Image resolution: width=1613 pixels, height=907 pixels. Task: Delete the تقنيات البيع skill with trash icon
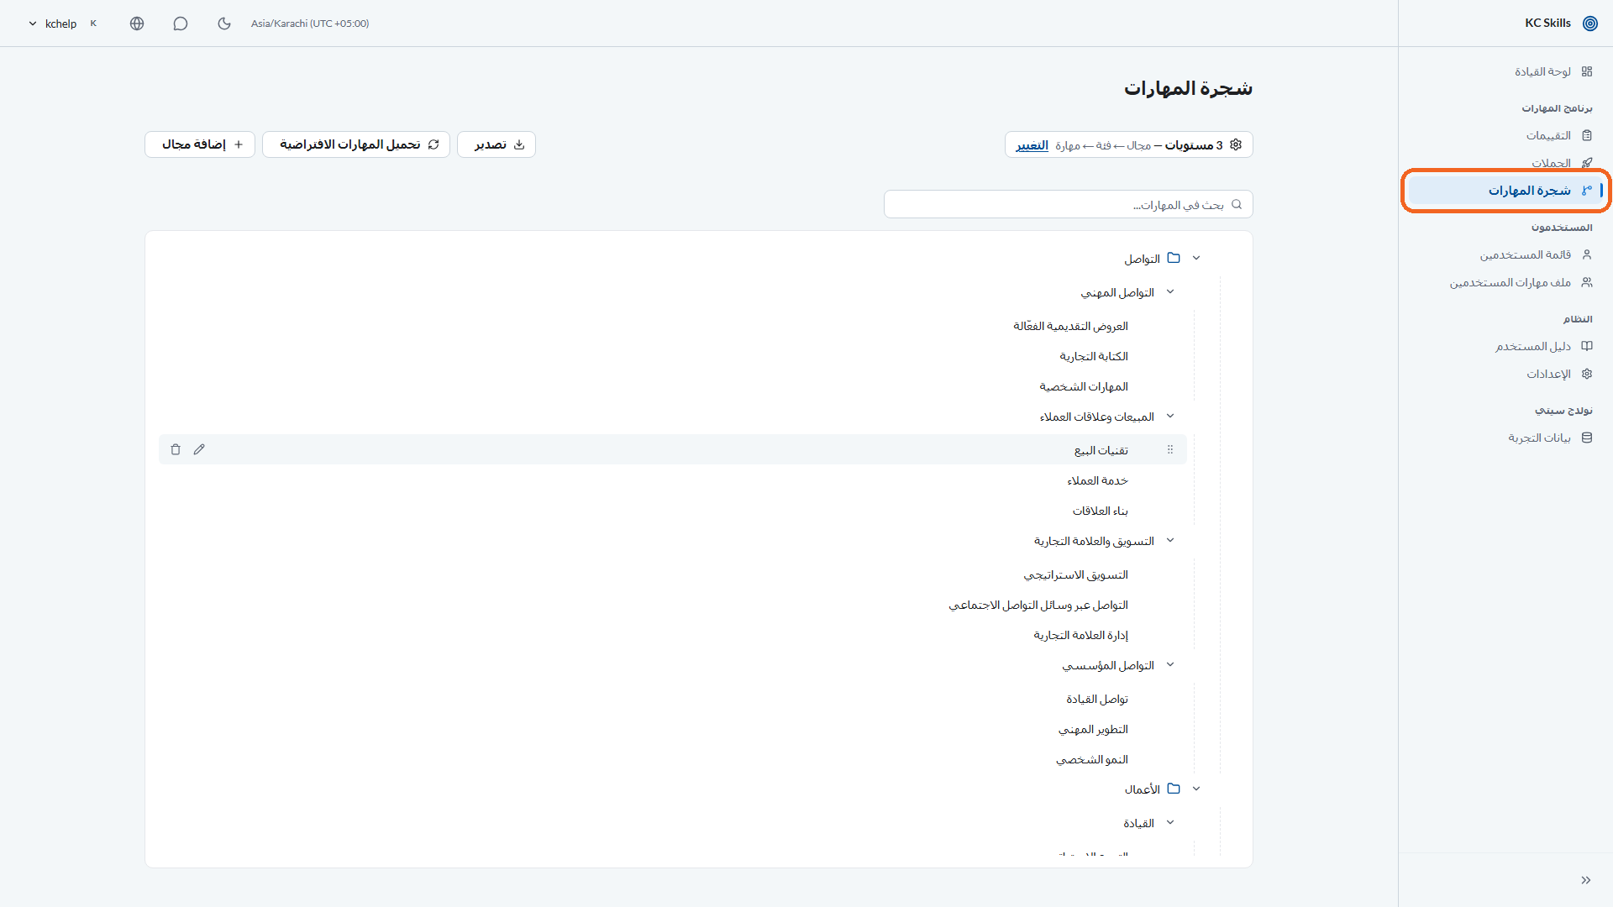[176, 449]
